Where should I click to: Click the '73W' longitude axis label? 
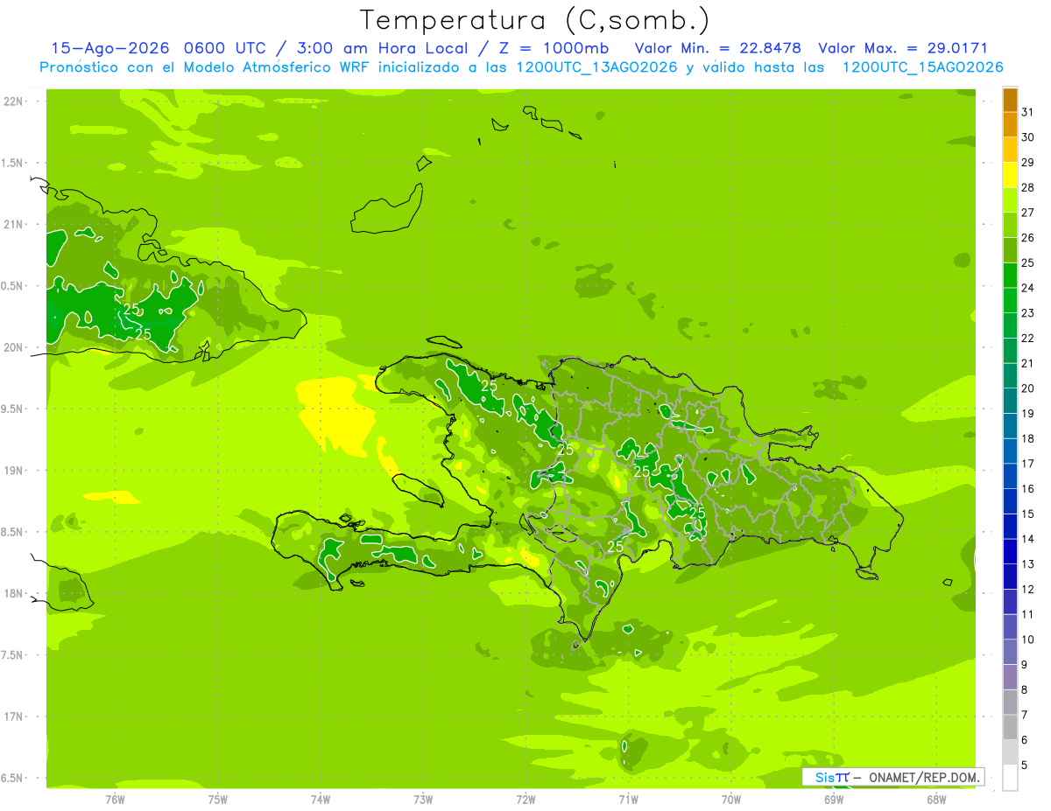tap(423, 799)
